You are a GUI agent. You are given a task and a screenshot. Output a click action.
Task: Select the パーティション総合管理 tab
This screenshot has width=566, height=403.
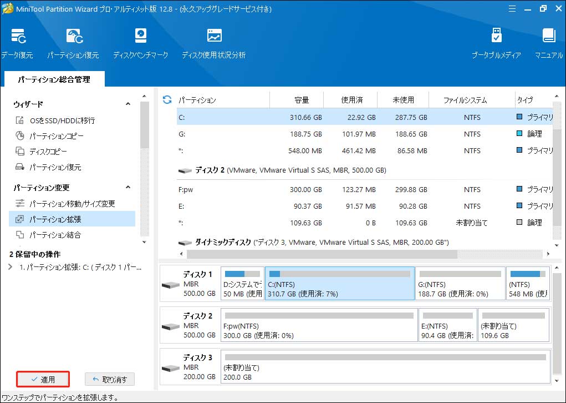click(53, 79)
